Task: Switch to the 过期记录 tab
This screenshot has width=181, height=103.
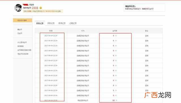Action: [73, 23]
